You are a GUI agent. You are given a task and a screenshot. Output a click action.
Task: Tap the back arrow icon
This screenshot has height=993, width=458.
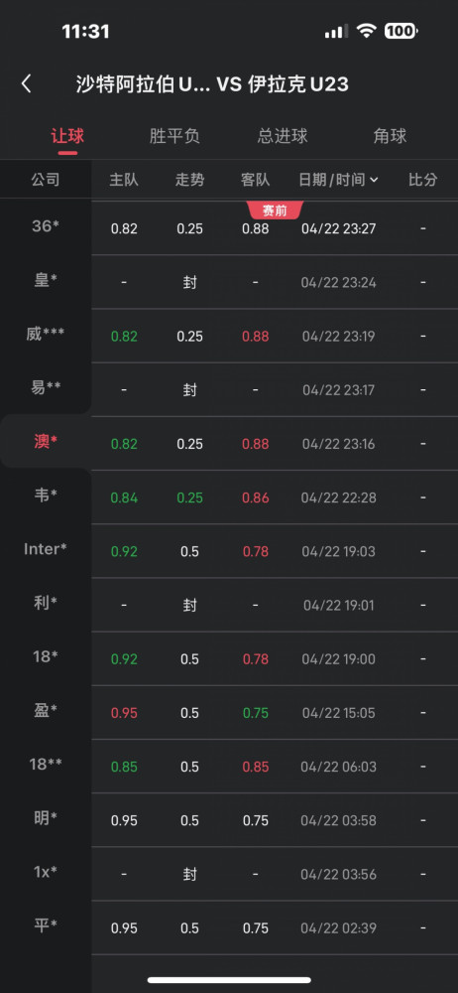[x=26, y=84]
